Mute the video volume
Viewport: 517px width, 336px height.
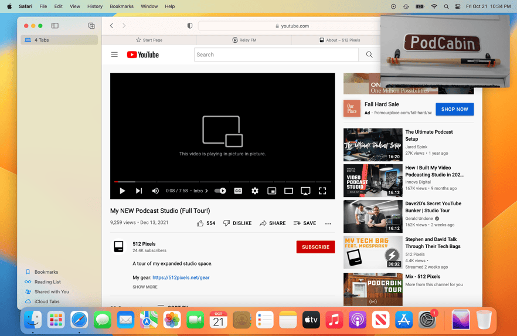click(x=155, y=191)
